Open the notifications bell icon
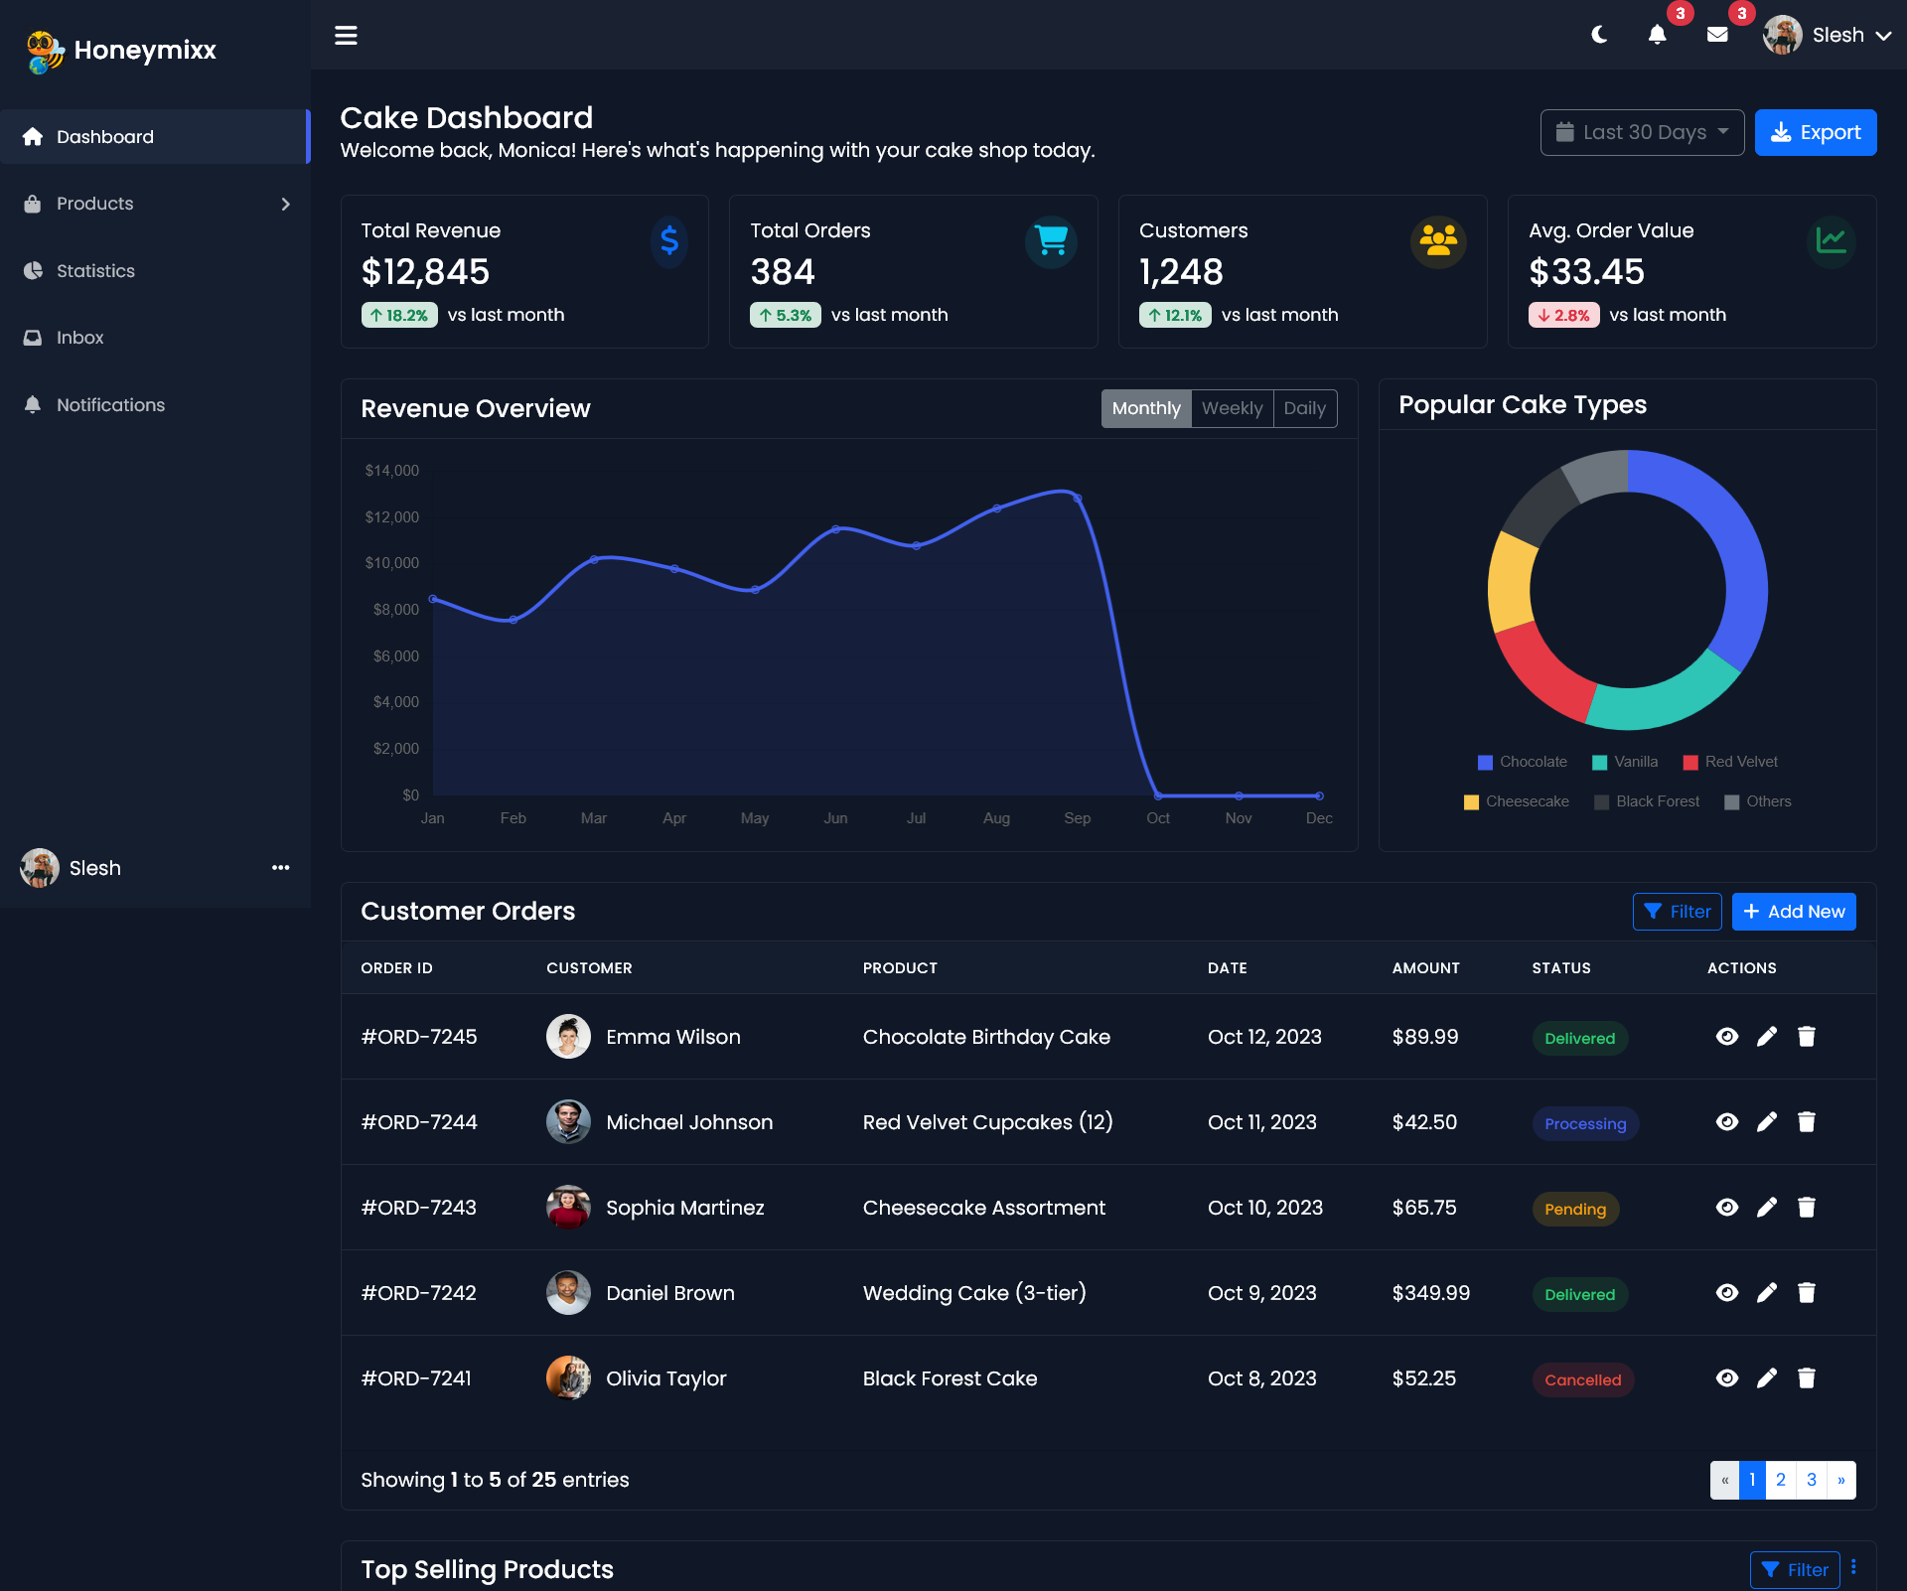 [1657, 36]
